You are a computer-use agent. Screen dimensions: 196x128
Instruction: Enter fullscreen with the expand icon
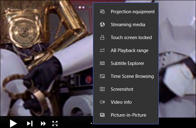click(x=55, y=123)
